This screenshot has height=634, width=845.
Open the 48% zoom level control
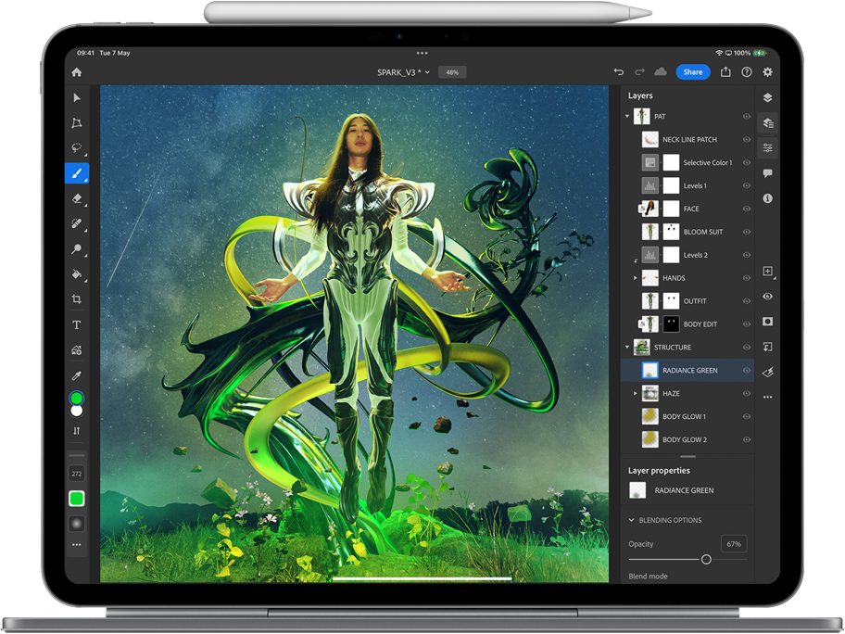452,72
